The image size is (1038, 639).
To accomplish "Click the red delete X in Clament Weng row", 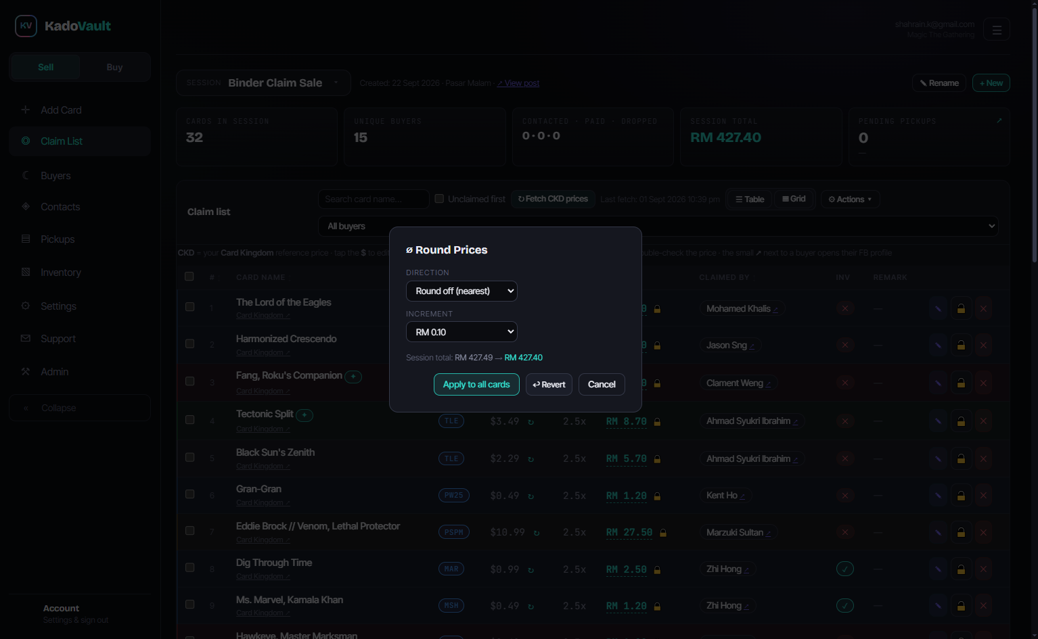I will pos(983,383).
